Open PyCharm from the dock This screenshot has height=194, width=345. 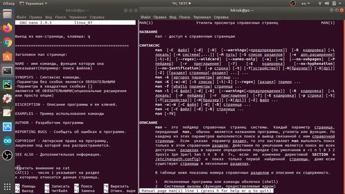tap(7, 85)
